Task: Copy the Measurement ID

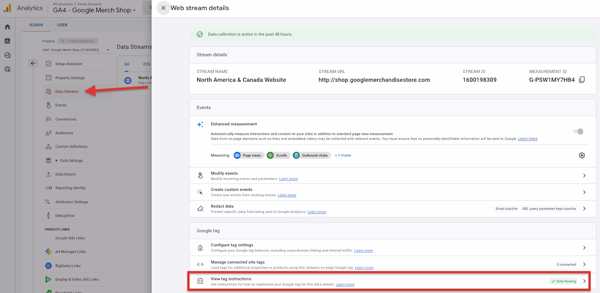Action: coord(582,80)
